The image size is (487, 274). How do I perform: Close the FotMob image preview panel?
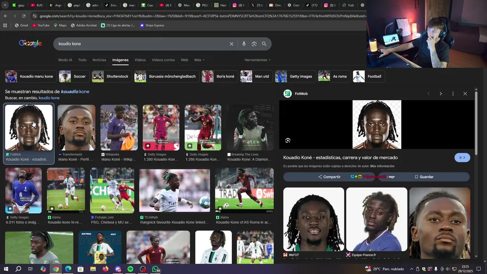[465, 94]
